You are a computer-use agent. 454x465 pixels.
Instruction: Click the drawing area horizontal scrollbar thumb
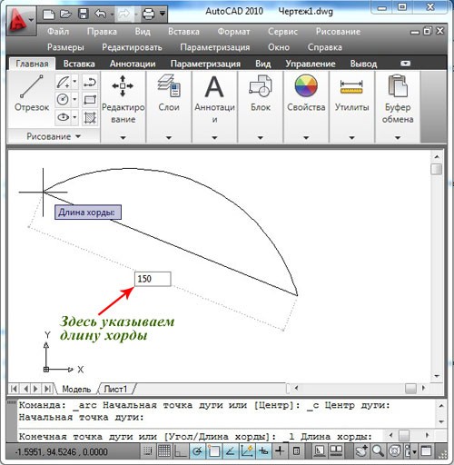pyautogui.click(x=410, y=388)
